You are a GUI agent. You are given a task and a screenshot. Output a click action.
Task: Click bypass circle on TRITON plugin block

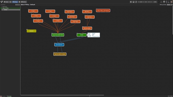coord(77,33)
